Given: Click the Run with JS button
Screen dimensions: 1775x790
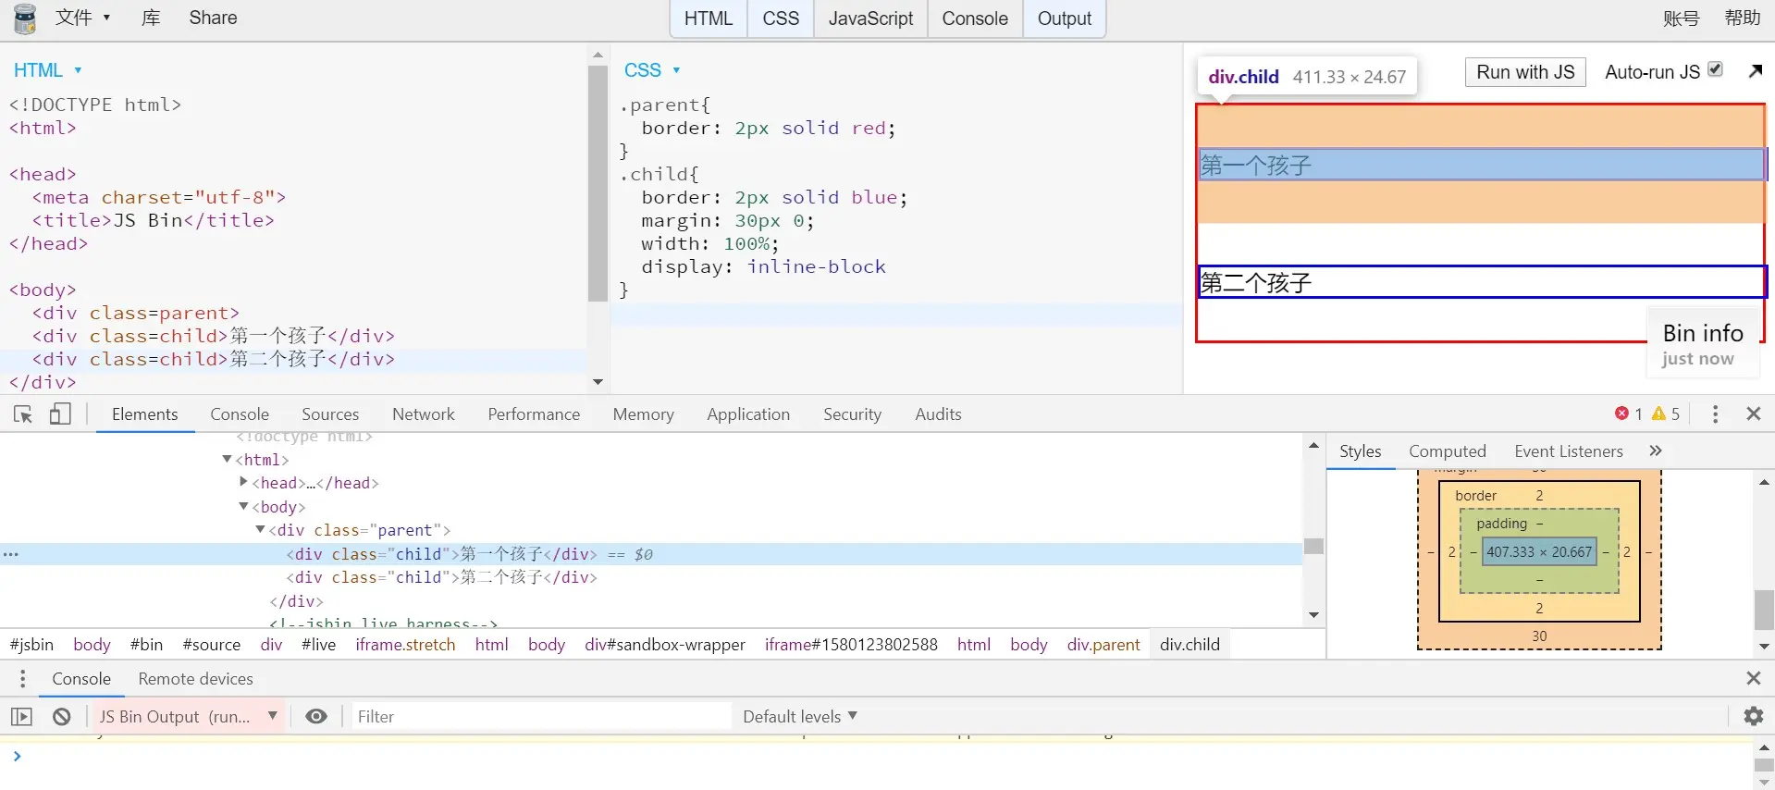Looking at the screenshot, I should 1525,72.
